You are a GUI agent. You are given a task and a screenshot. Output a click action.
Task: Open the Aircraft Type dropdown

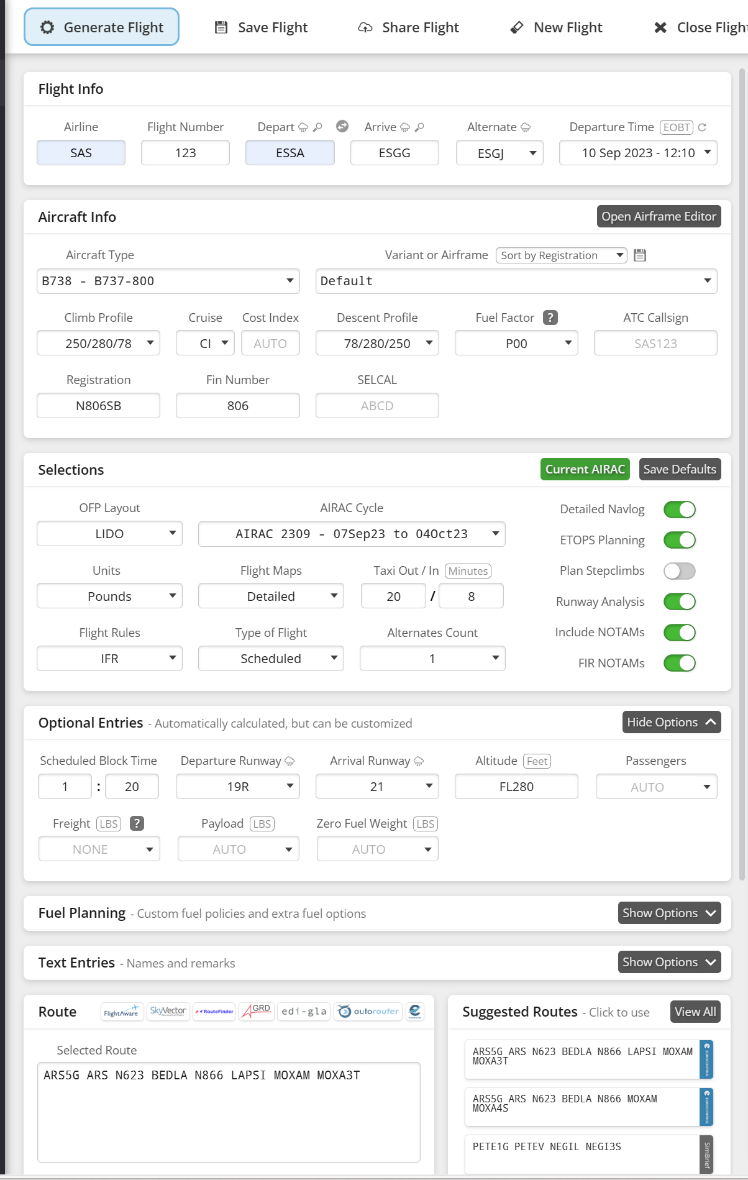pos(168,281)
